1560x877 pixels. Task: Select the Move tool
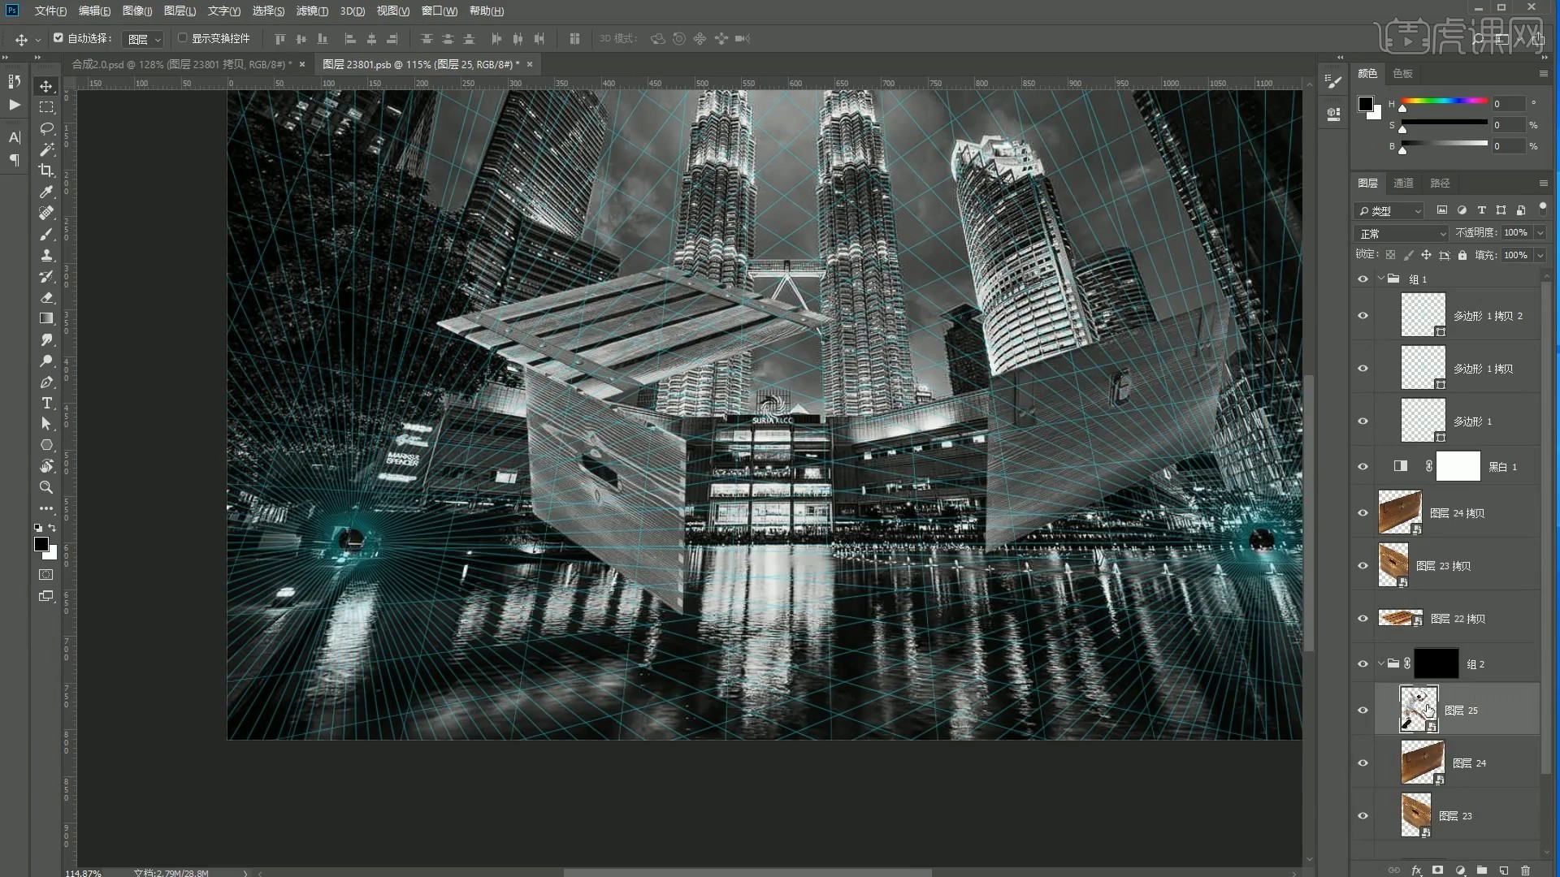click(46, 86)
